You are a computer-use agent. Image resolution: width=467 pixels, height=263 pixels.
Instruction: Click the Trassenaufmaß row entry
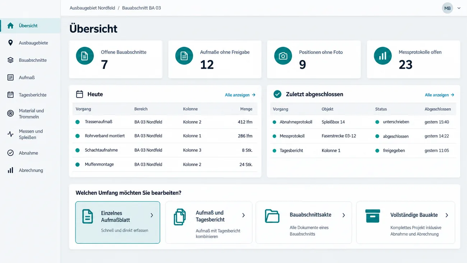click(x=98, y=122)
